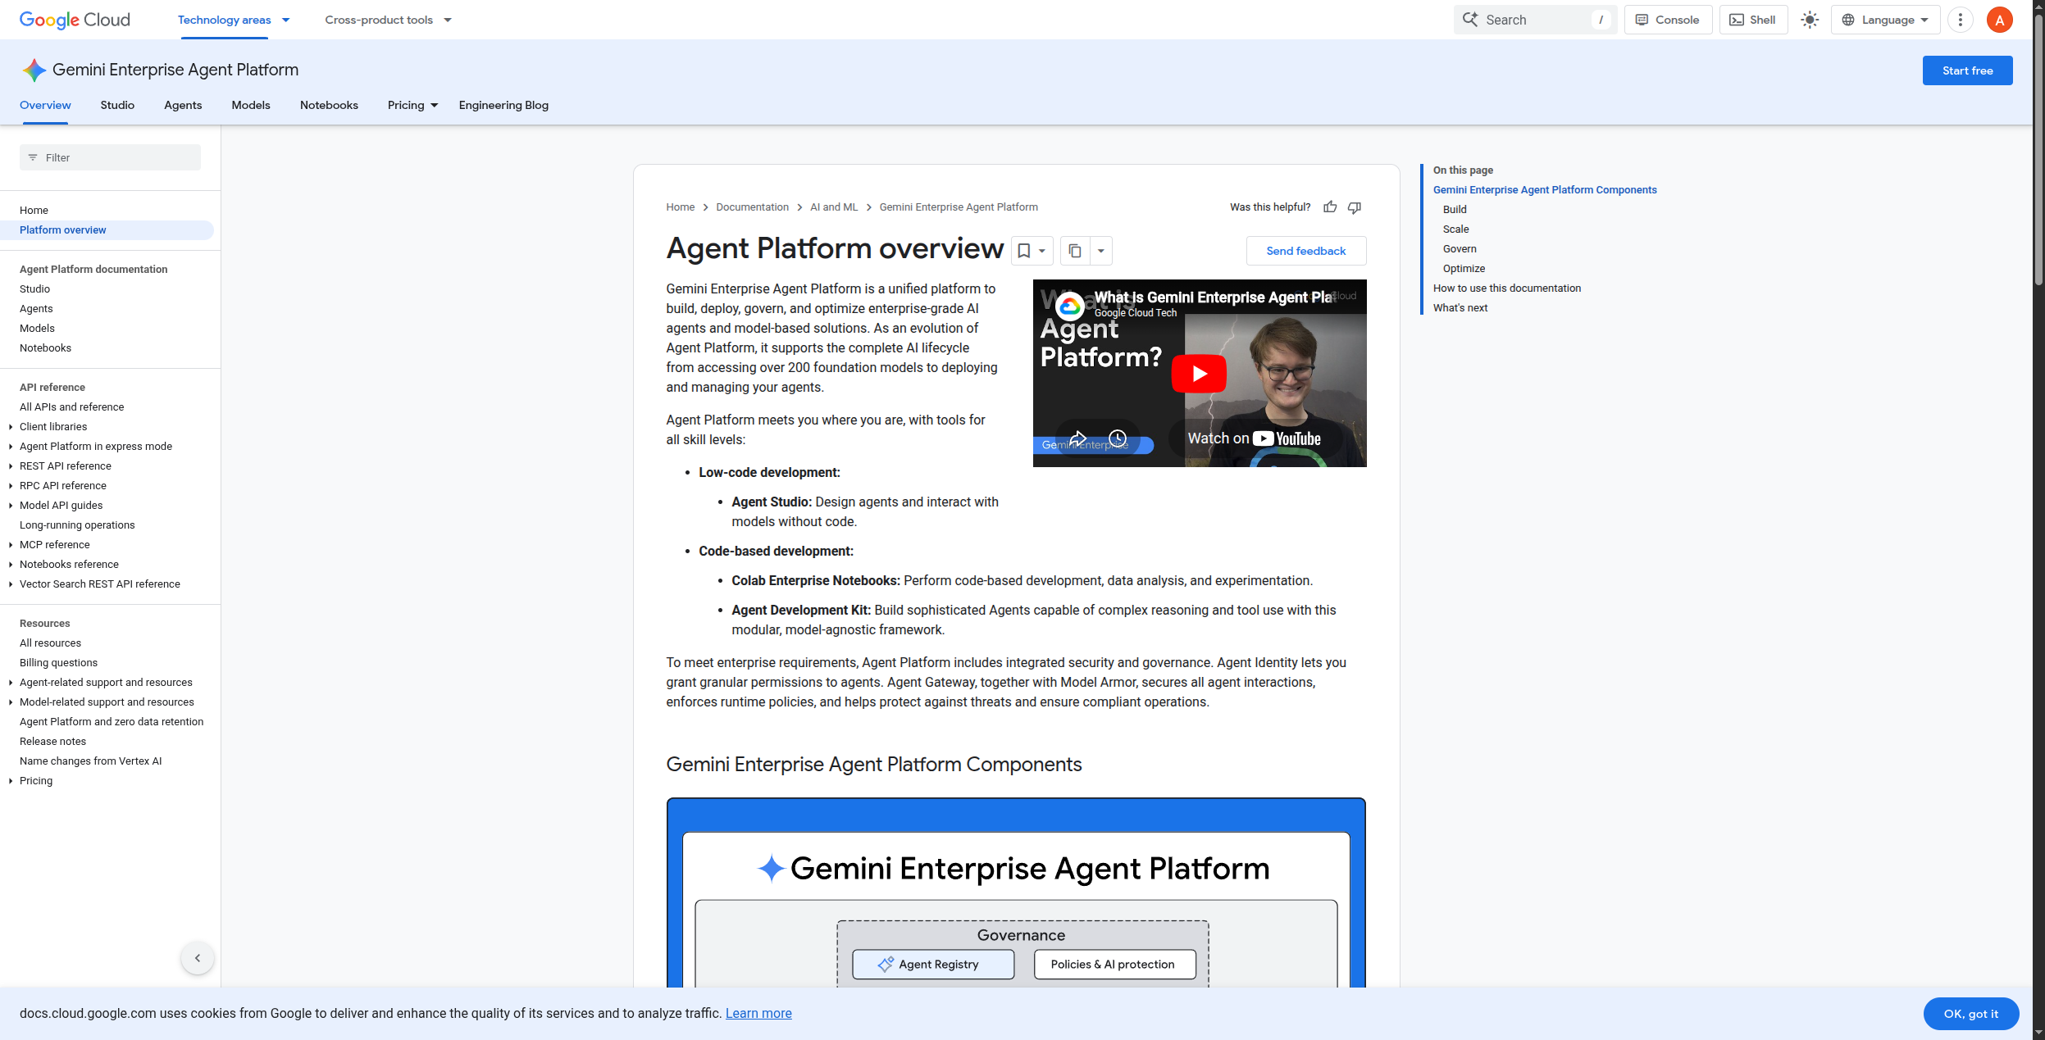
Task: Click the Filter icon in sidebar filter box
Action: 33,157
